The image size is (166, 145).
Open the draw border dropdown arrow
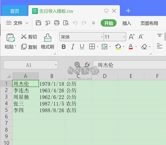pos(110,47)
